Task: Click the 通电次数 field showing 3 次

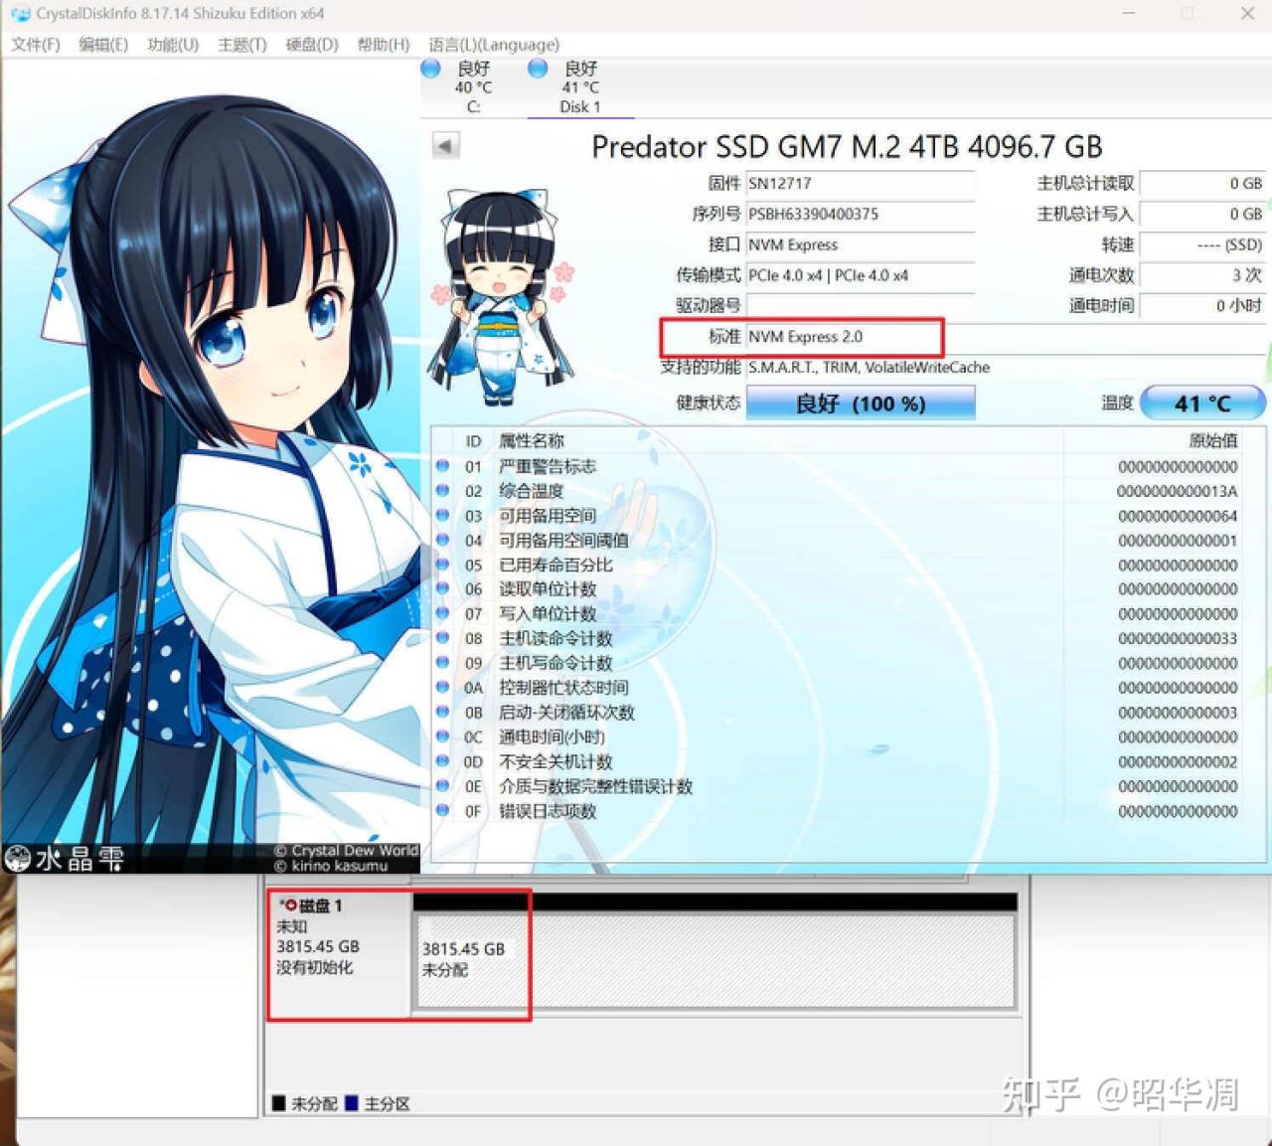Action: pyautogui.click(x=1202, y=276)
